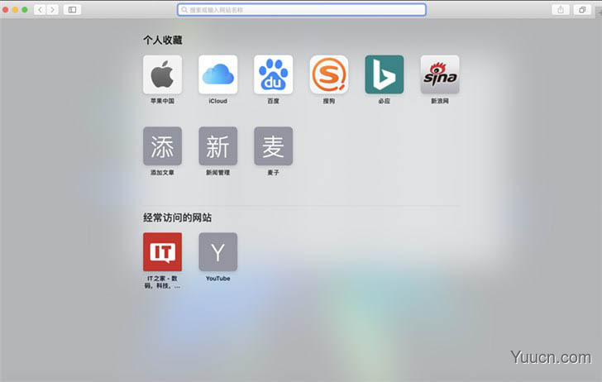Click the 经常访问的网站 heading

177,217
